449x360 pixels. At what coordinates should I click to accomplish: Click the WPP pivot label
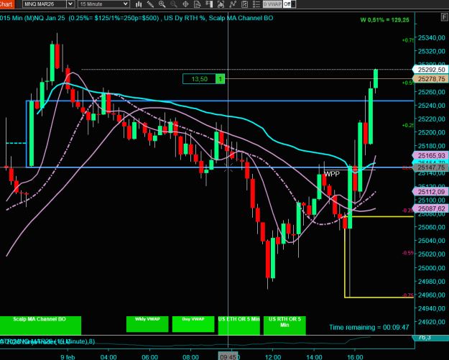coord(332,174)
